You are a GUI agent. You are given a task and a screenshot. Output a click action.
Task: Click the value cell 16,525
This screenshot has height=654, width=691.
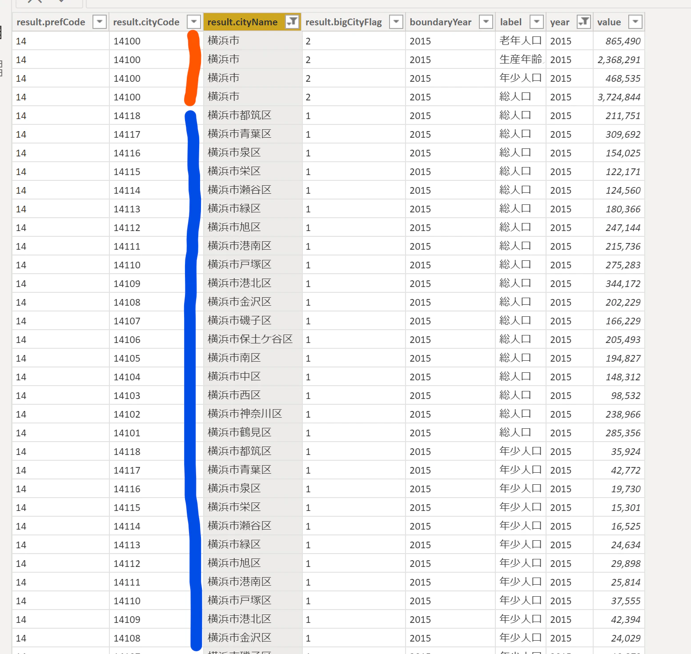click(x=619, y=526)
